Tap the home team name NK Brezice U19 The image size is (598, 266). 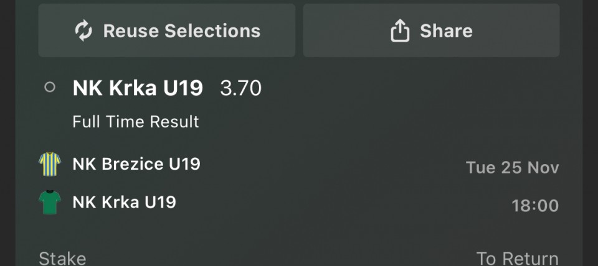click(x=136, y=165)
